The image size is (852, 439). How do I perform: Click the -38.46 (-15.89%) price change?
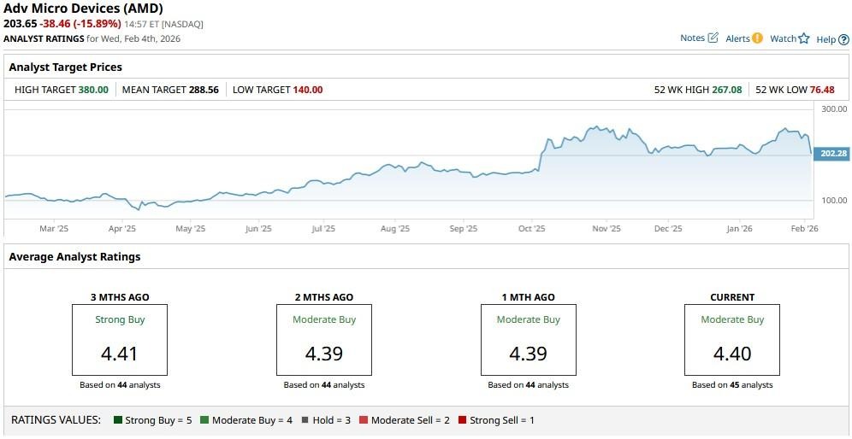click(80, 24)
